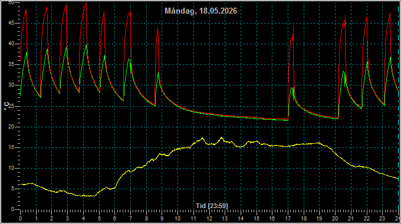Click the 15 label on the temperature axis
This screenshot has height=224, width=401.
coord(11,147)
